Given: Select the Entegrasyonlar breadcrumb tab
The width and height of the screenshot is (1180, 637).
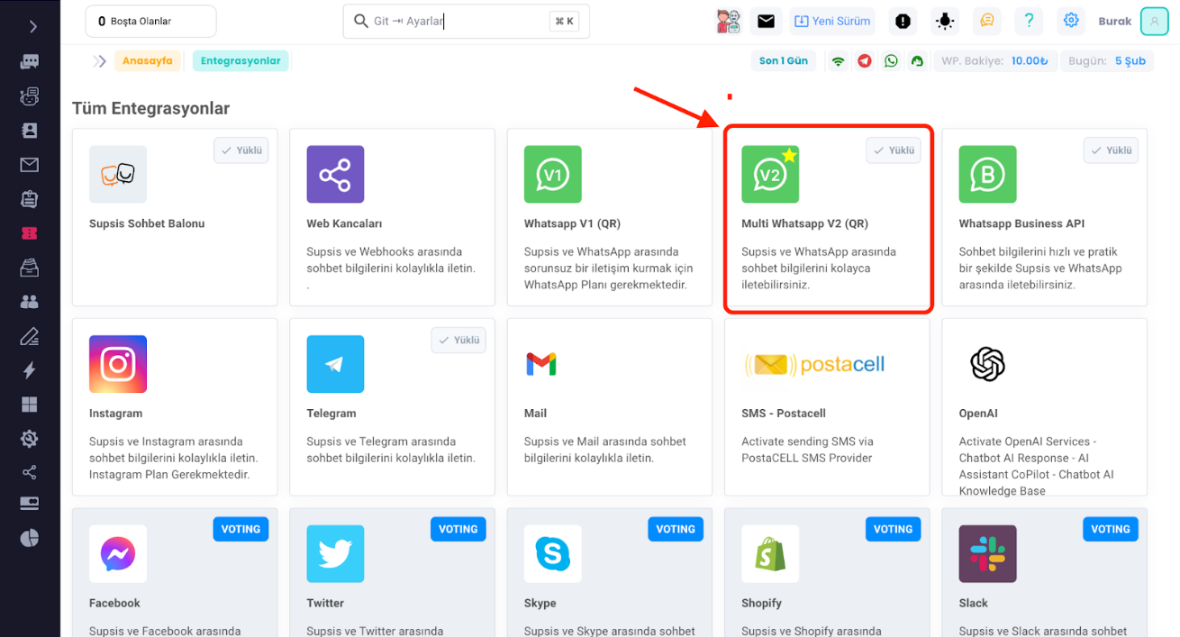Looking at the screenshot, I should tap(241, 61).
